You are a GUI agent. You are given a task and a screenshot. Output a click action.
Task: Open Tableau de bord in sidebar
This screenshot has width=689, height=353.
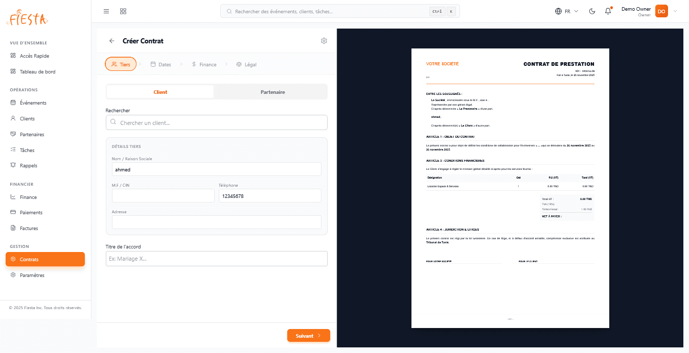(x=45, y=72)
